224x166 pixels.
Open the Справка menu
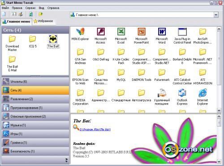tap(53, 8)
